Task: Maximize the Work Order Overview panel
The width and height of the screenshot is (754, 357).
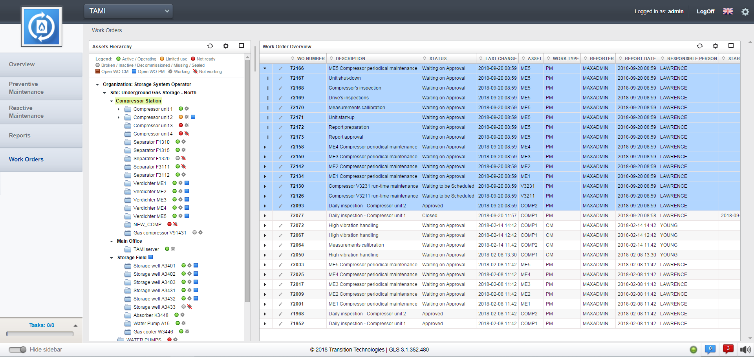Action: point(731,46)
